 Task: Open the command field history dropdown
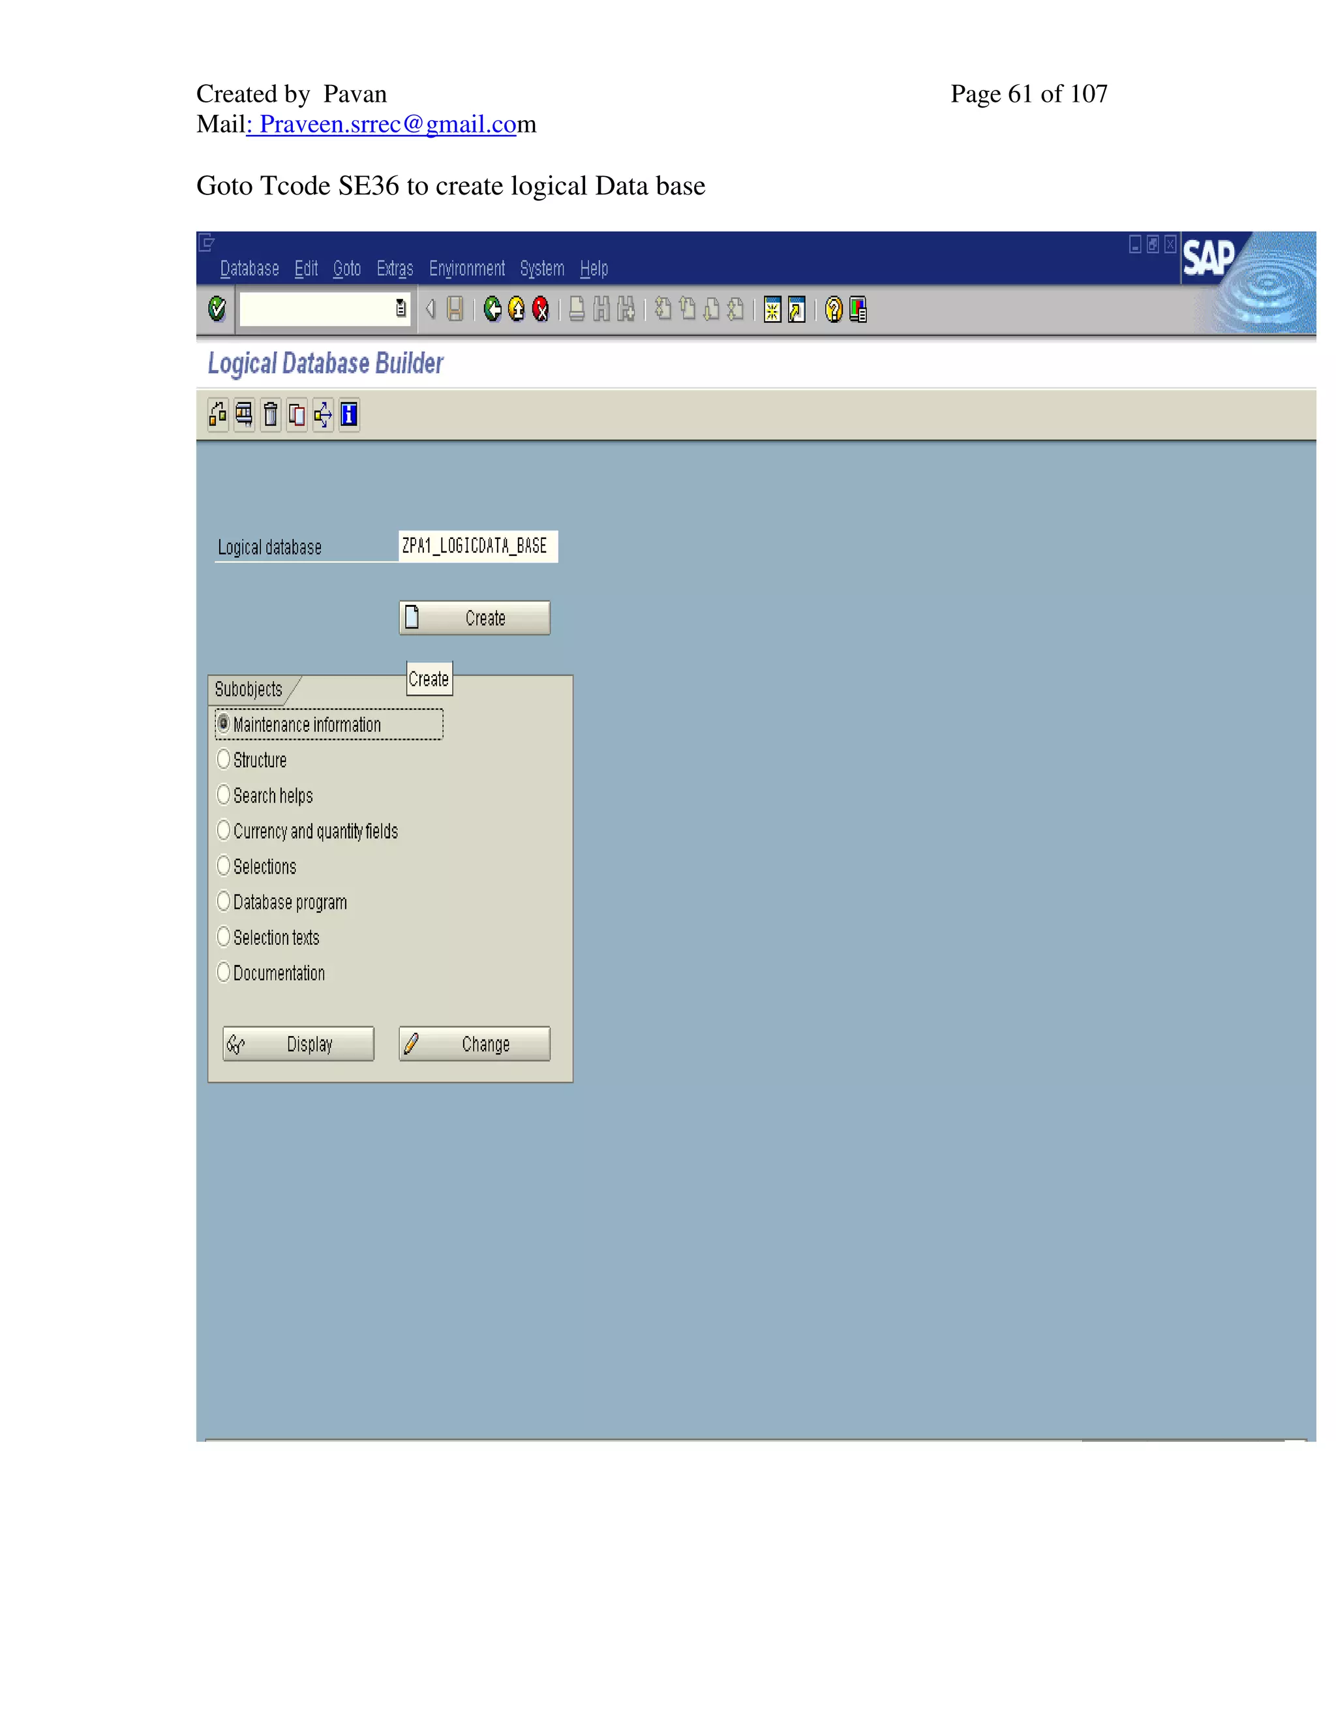(x=401, y=309)
